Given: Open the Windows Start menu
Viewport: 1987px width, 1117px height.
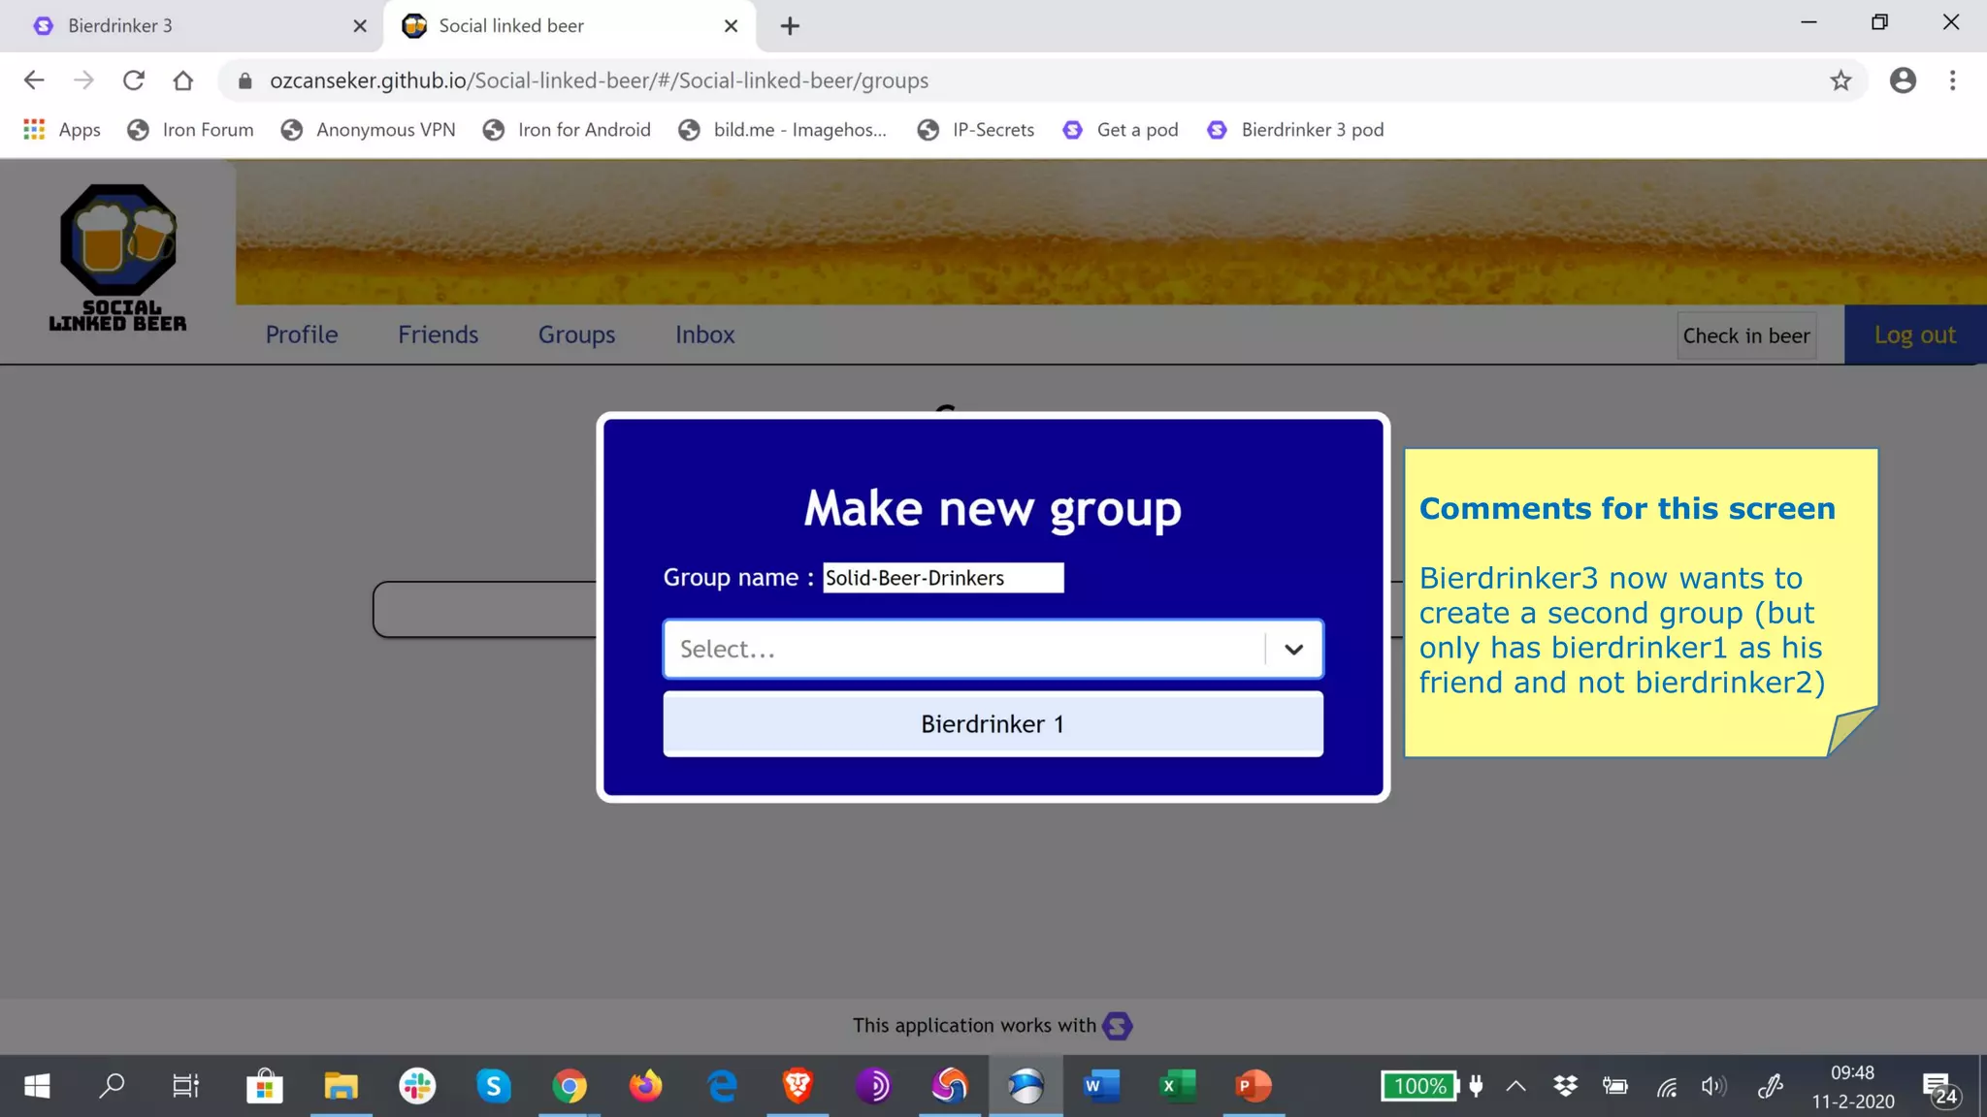Looking at the screenshot, I should tap(37, 1086).
